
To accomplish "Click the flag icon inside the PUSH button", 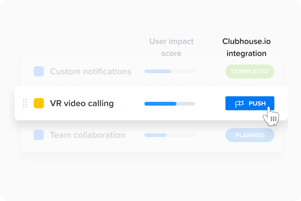I will coord(239,103).
